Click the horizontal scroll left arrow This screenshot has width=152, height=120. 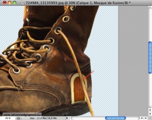point(142,118)
